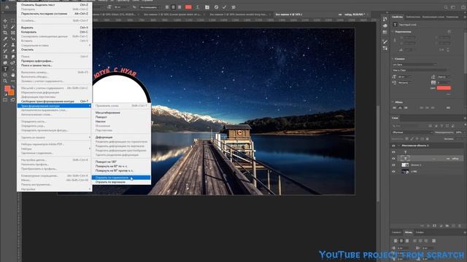
Task: Select the Zoom tool
Action: click(5, 81)
